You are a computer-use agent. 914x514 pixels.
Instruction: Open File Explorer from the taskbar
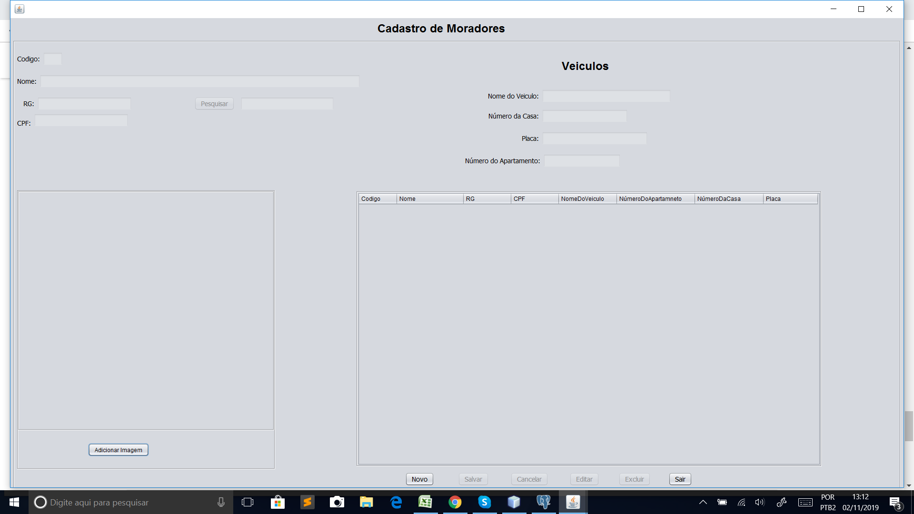(367, 503)
